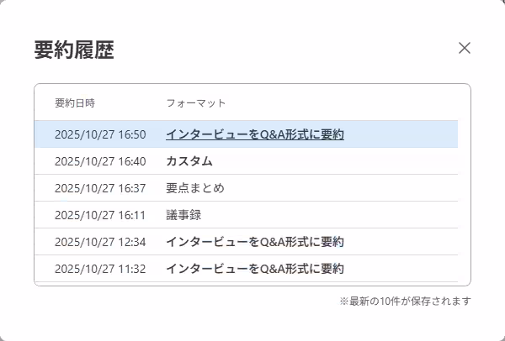Open the 12:34 インタビューをQ&A形式に要約 entry
Screen dimensions: 505x341
click(255, 242)
